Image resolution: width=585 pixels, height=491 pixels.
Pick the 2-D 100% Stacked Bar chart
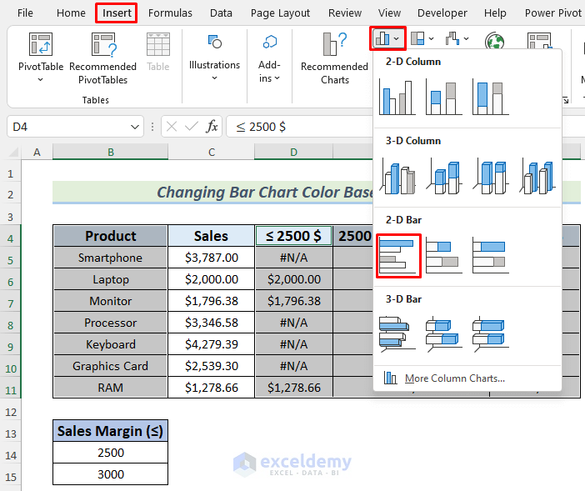pos(490,256)
